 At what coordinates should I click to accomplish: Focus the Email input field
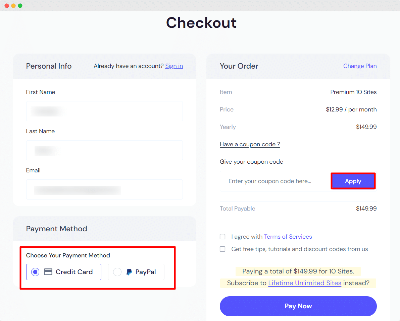tap(104, 189)
